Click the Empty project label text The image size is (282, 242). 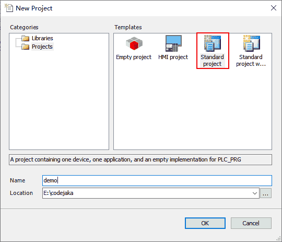[134, 57]
